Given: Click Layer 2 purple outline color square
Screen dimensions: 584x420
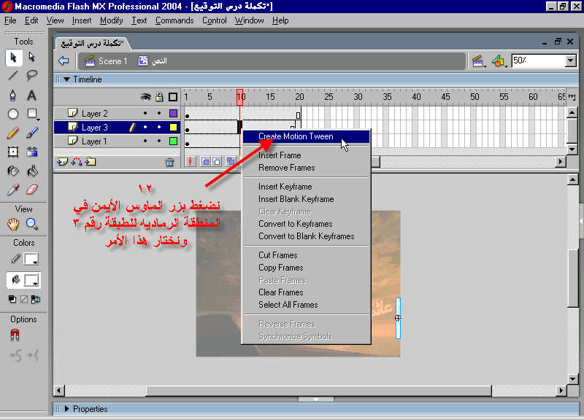Looking at the screenshot, I should pos(173,113).
